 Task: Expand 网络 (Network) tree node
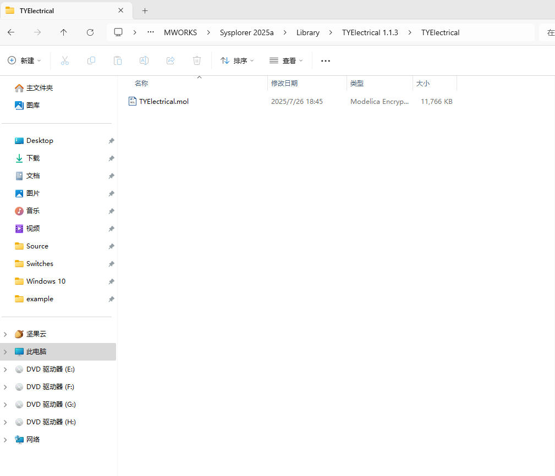6,440
